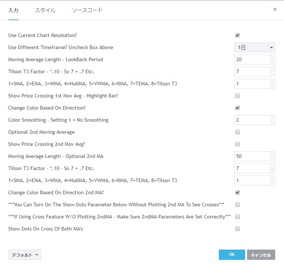This screenshot has height=269, width=284.
Task: Enable Optional 2nd Moving Average checkbox
Action: 238,132
